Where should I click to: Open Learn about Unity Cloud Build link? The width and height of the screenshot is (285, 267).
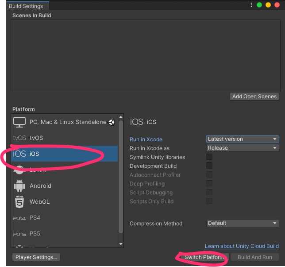(242, 246)
